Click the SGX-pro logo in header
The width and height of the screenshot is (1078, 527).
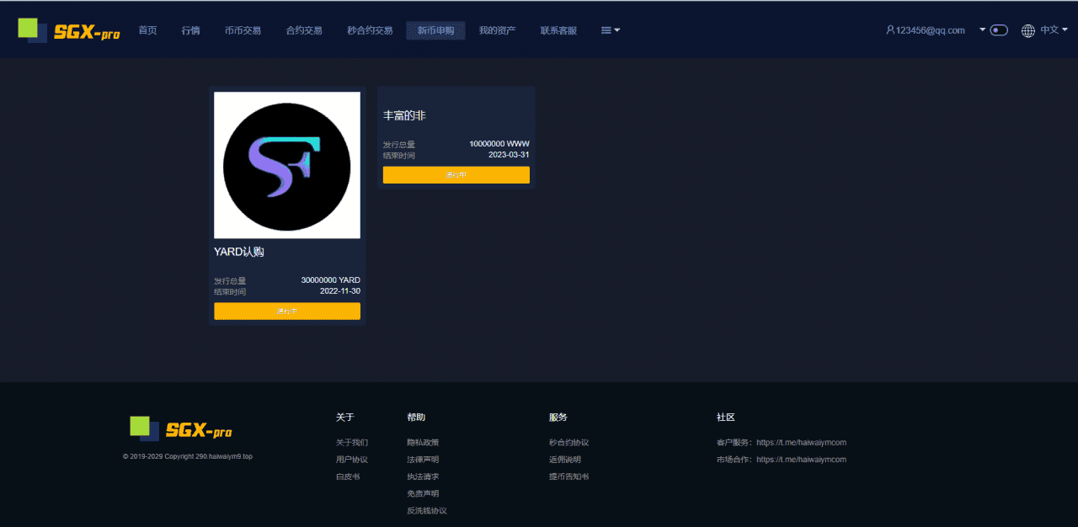pyautogui.click(x=69, y=30)
